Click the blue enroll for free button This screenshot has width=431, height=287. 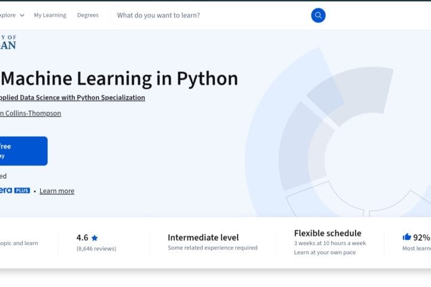pyautogui.click(x=23, y=151)
